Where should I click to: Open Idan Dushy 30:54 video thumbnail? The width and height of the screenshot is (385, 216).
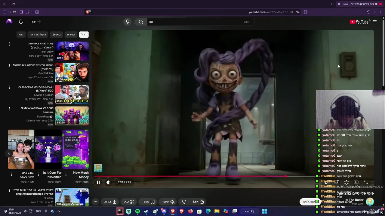(72, 51)
